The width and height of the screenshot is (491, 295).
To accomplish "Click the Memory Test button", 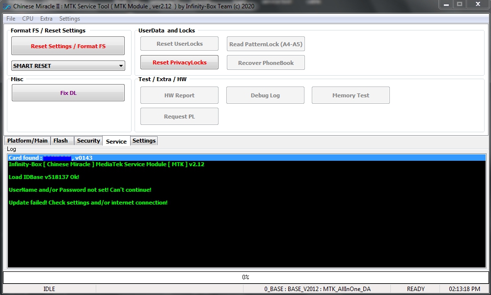I will 351,95.
